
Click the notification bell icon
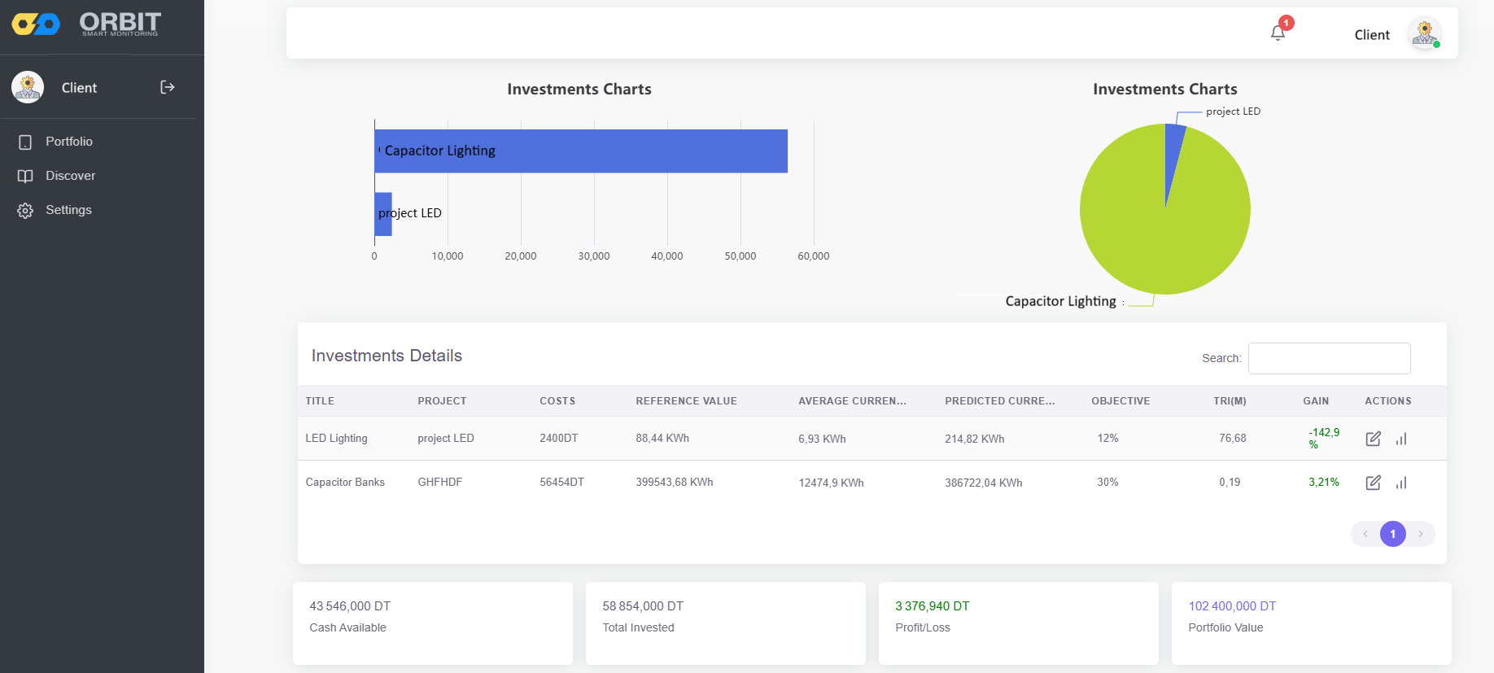(1278, 33)
